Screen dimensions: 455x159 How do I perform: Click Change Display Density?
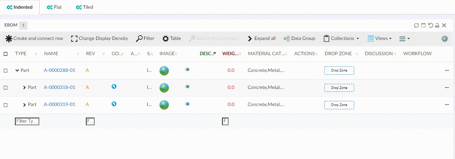(99, 38)
